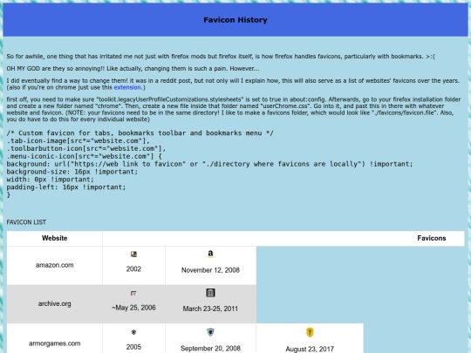
Task: Click the Custom favicon code comment line
Action: click(140, 133)
